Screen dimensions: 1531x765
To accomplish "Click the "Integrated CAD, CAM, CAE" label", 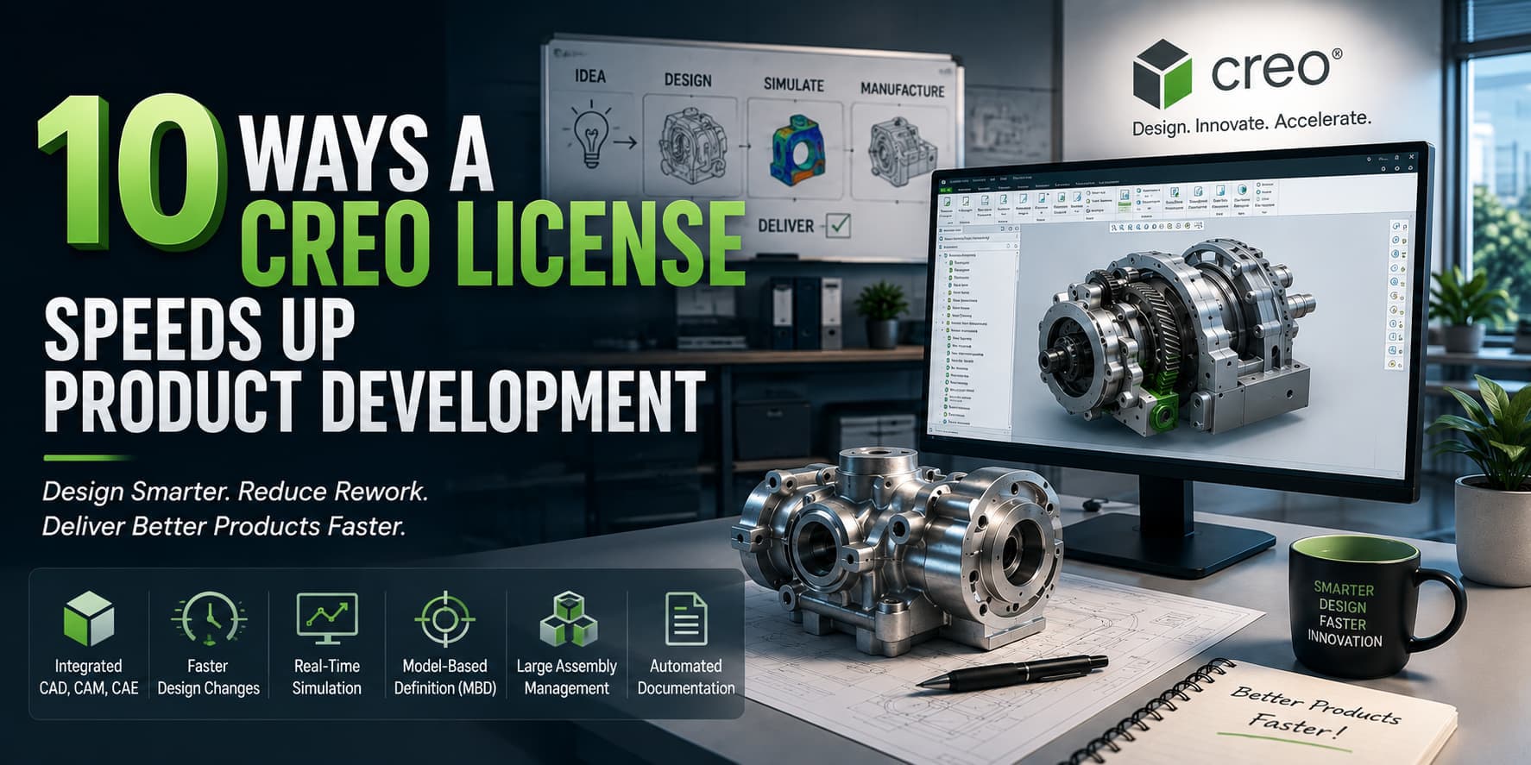I will pyautogui.click(x=89, y=677).
